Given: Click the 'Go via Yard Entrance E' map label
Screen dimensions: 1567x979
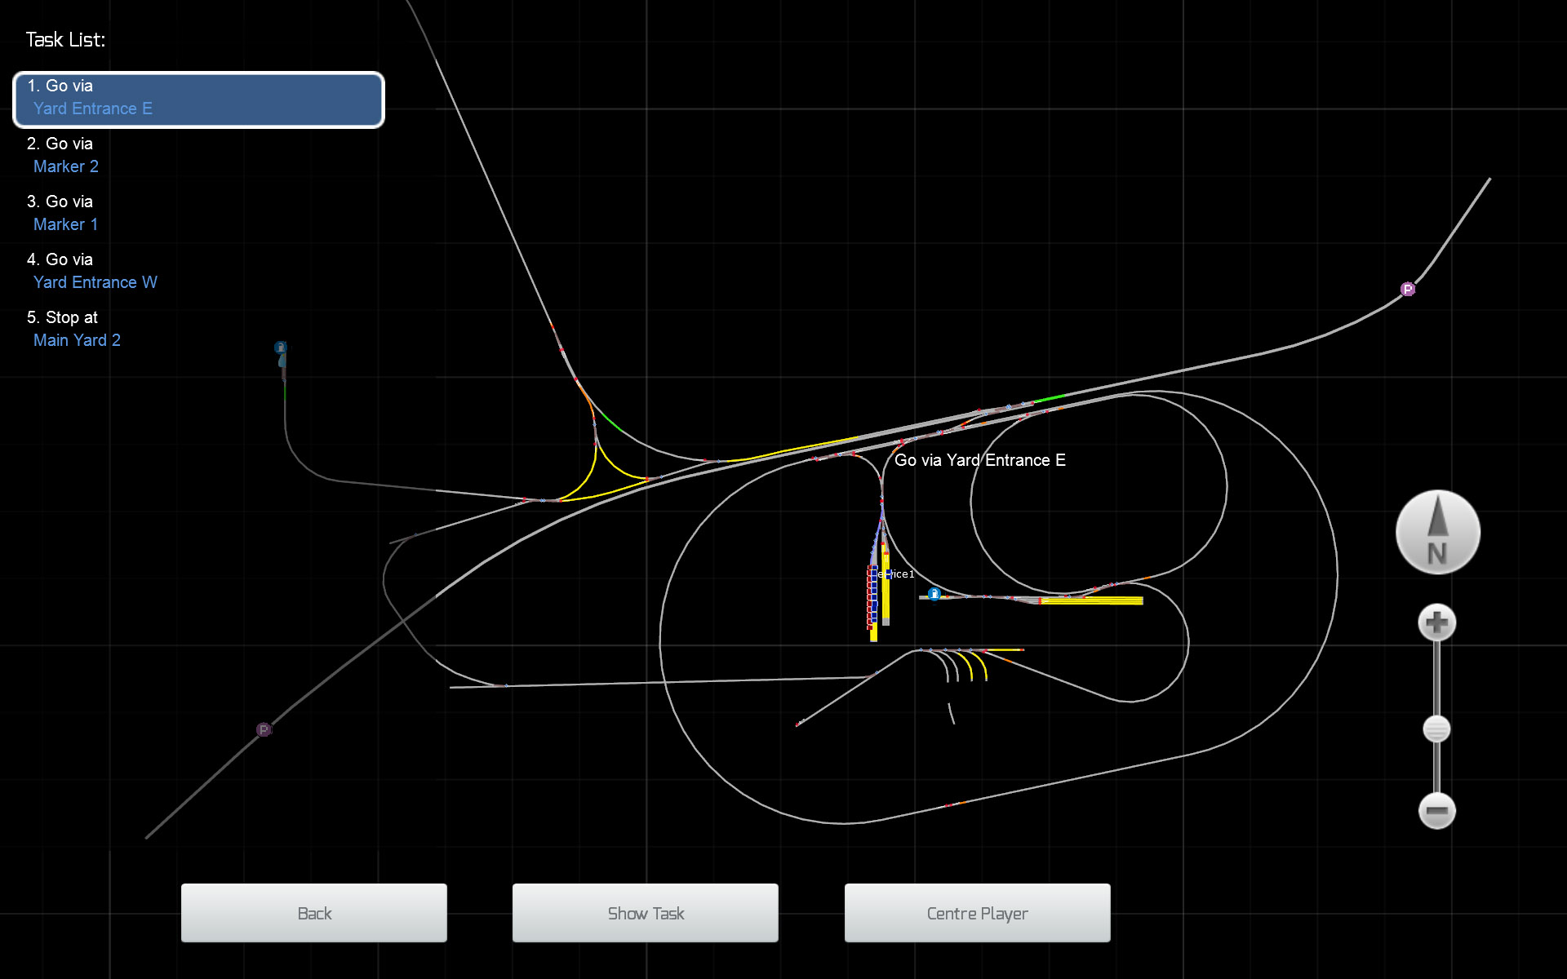Looking at the screenshot, I should [979, 460].
